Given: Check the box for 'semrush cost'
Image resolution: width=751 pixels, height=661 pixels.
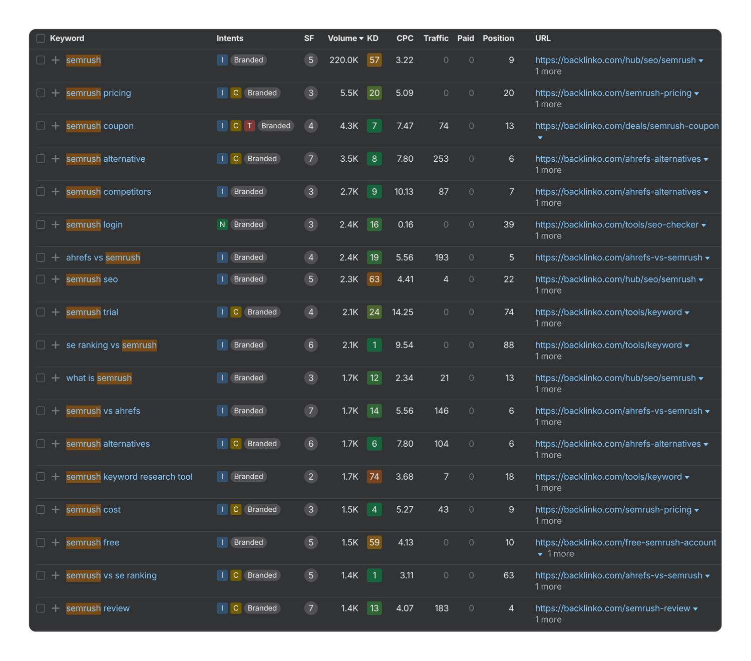Looking at the screenshot, I should [41, 510].
